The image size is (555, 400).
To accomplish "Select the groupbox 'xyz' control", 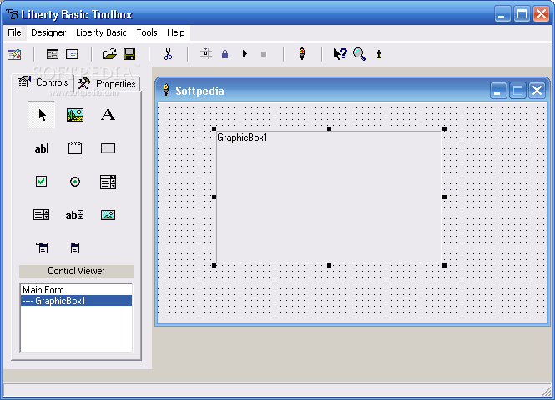I will tap(74, 147).
